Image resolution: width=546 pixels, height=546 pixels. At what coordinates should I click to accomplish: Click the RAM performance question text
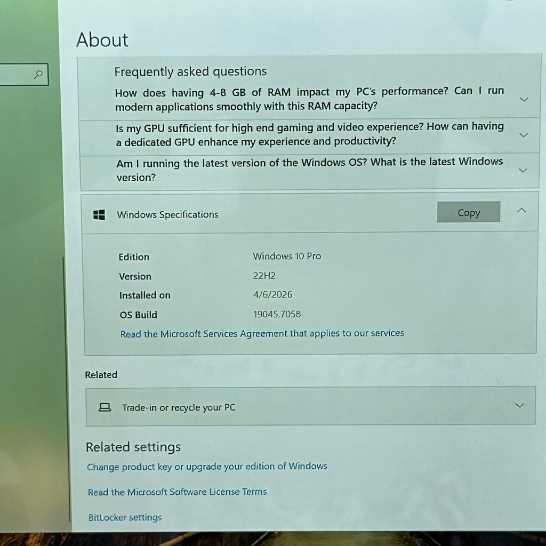coord(310,99)
